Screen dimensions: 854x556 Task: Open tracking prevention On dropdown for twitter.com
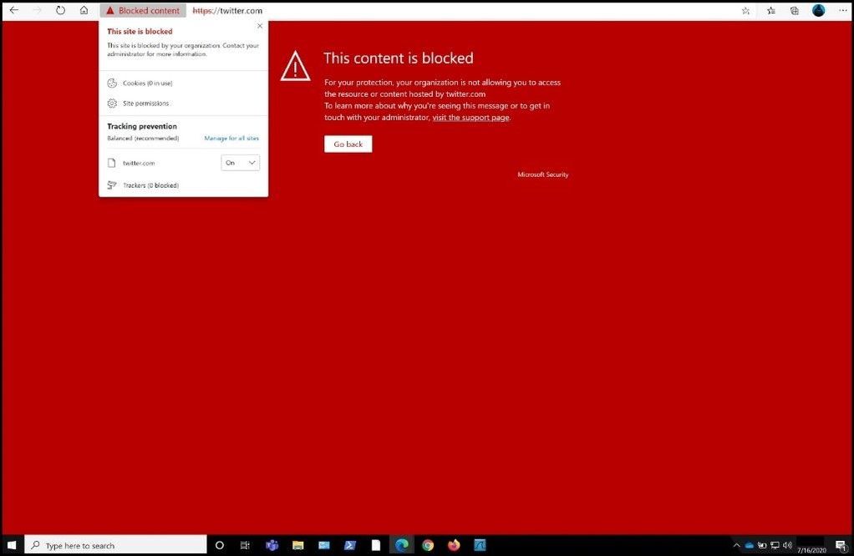(x=240, y=163)
